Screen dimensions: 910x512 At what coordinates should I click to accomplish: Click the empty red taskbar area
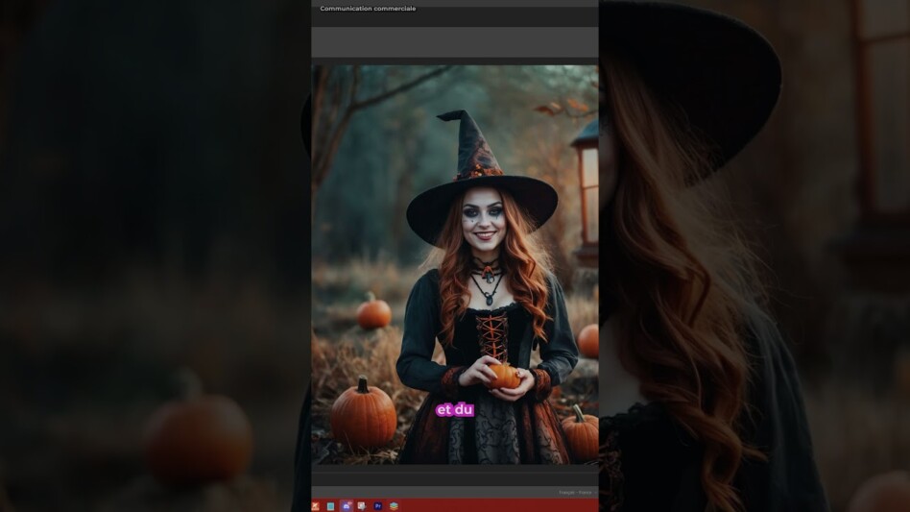click(499, 506)
